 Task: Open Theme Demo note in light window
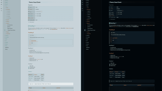10,29
